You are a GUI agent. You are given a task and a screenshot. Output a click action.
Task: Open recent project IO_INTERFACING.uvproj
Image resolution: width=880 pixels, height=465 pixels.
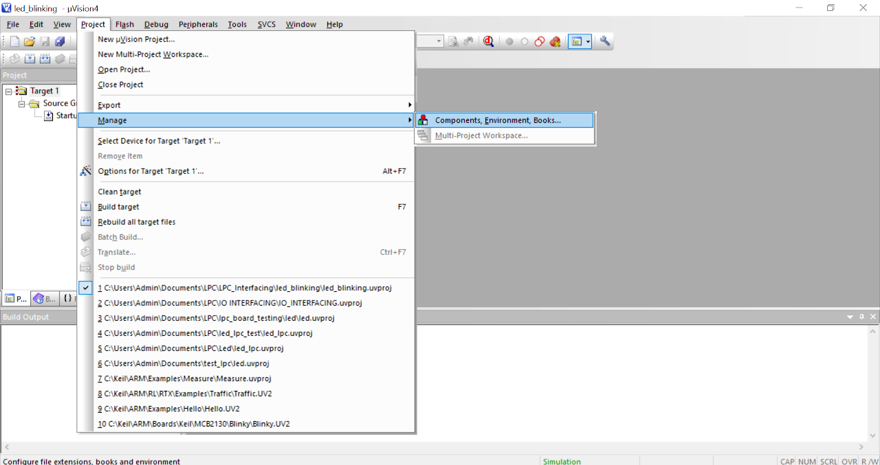tap(246, 303)
